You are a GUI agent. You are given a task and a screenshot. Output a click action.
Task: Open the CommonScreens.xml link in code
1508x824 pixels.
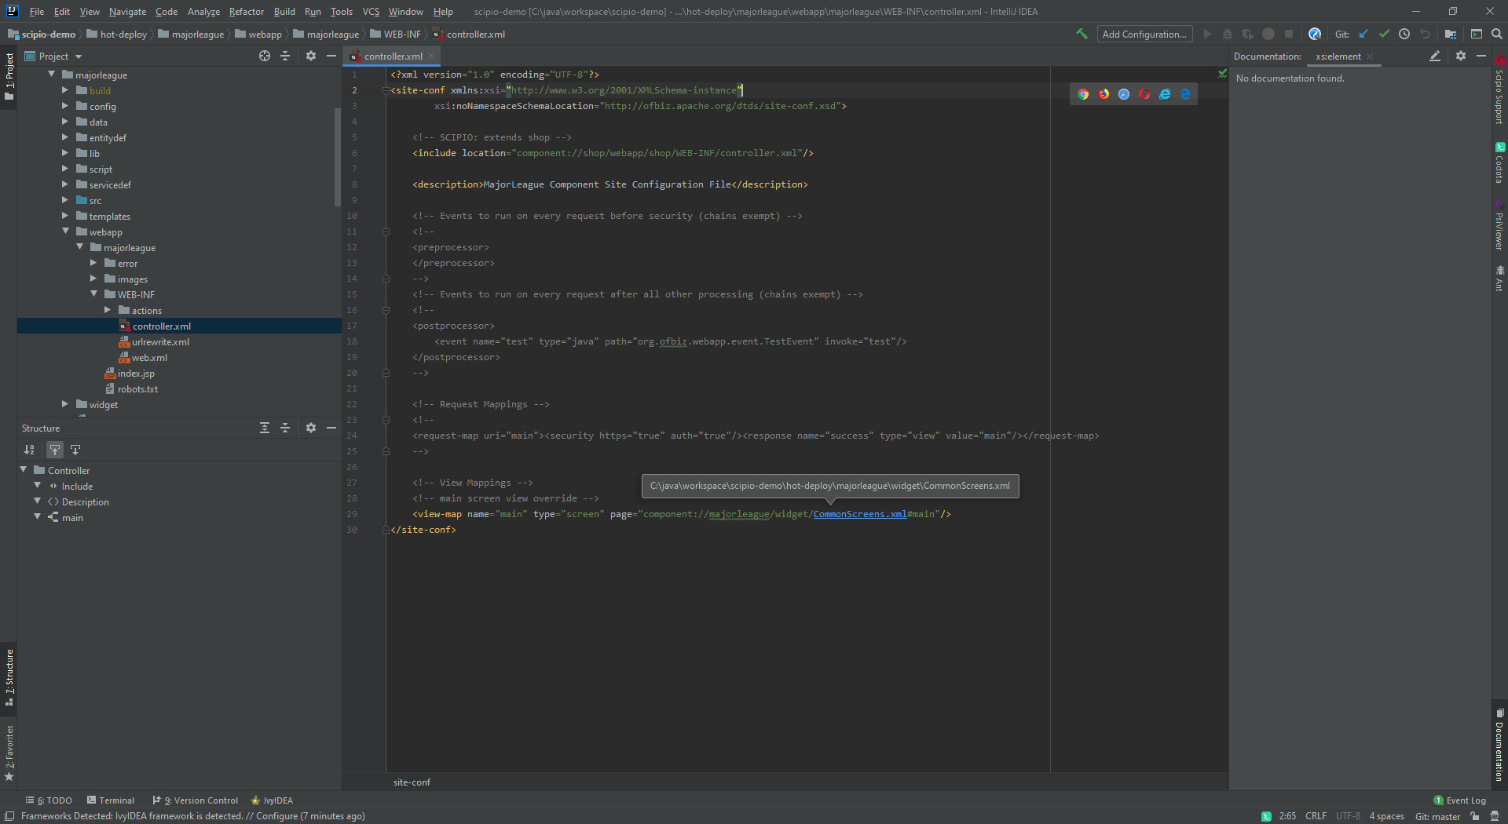(x=859, y=514)
